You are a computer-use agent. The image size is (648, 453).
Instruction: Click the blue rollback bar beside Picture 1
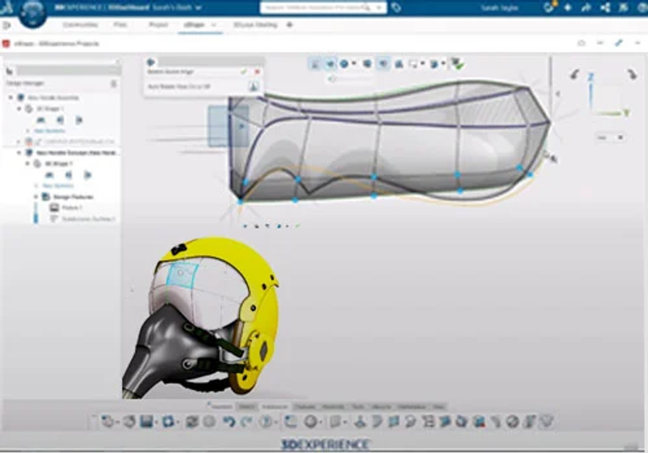point(36,213)
